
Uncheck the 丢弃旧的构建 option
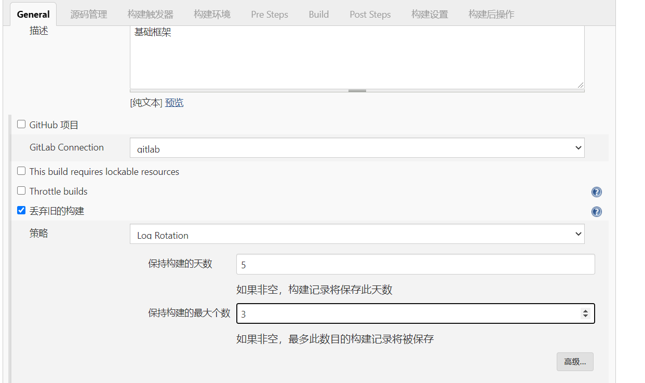tap(21, 210)
